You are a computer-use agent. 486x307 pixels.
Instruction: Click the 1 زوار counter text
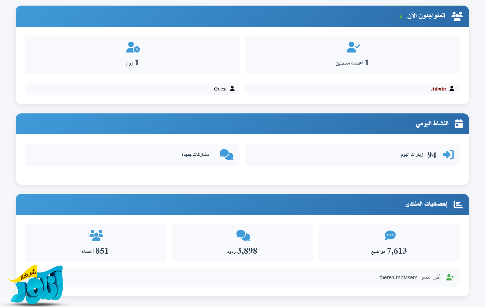(x=132, y=63)
